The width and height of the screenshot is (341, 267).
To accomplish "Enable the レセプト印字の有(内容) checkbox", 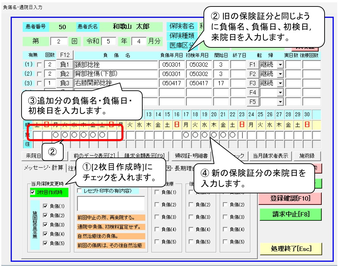I will (80, 191).
